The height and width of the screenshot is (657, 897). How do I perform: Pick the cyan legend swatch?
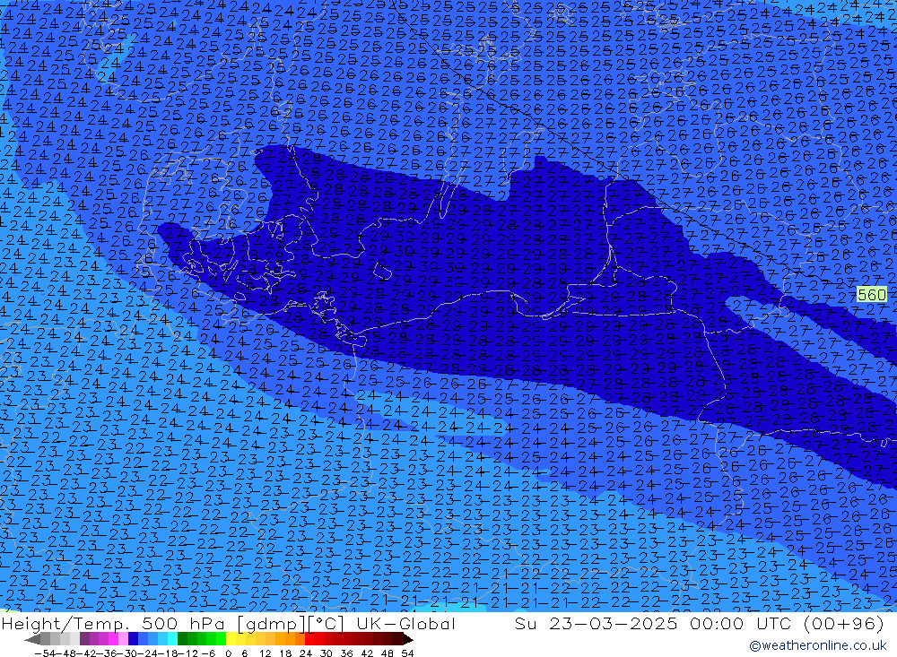pos(172,639)
